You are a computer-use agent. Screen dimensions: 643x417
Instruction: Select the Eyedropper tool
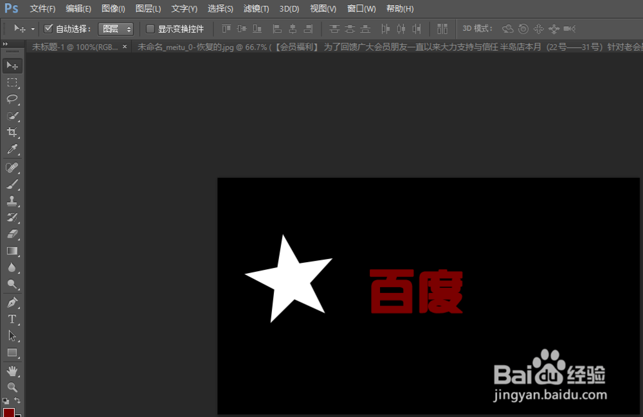12,148
